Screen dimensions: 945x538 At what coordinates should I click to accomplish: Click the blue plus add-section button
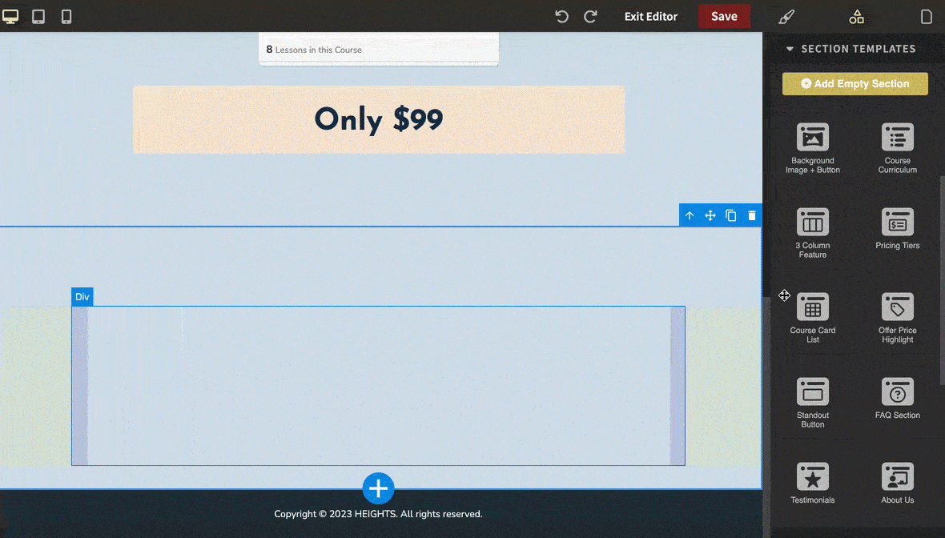(379, 488)
